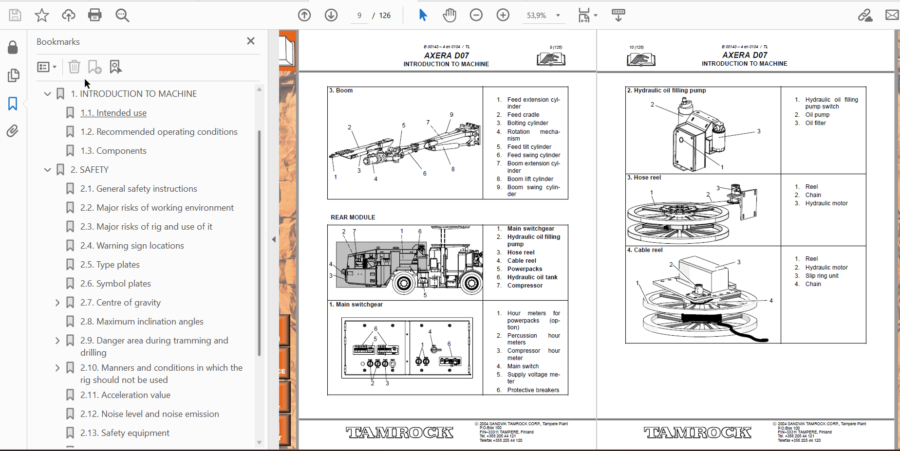
Task: Open page thumbnails panel in sidebar
Action: click(13, 75)
